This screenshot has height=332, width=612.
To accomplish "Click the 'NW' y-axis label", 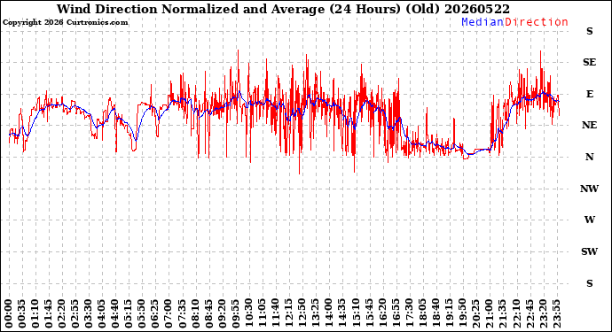I will pyautogui.click(x=589, y=189).
